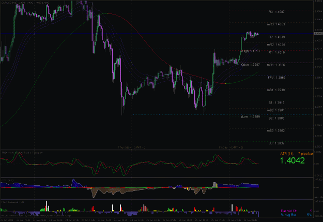Click the S1 : 1.3915 pivot label
The height and width of the screenshot is (222, 323).
[x=276, y=103]
